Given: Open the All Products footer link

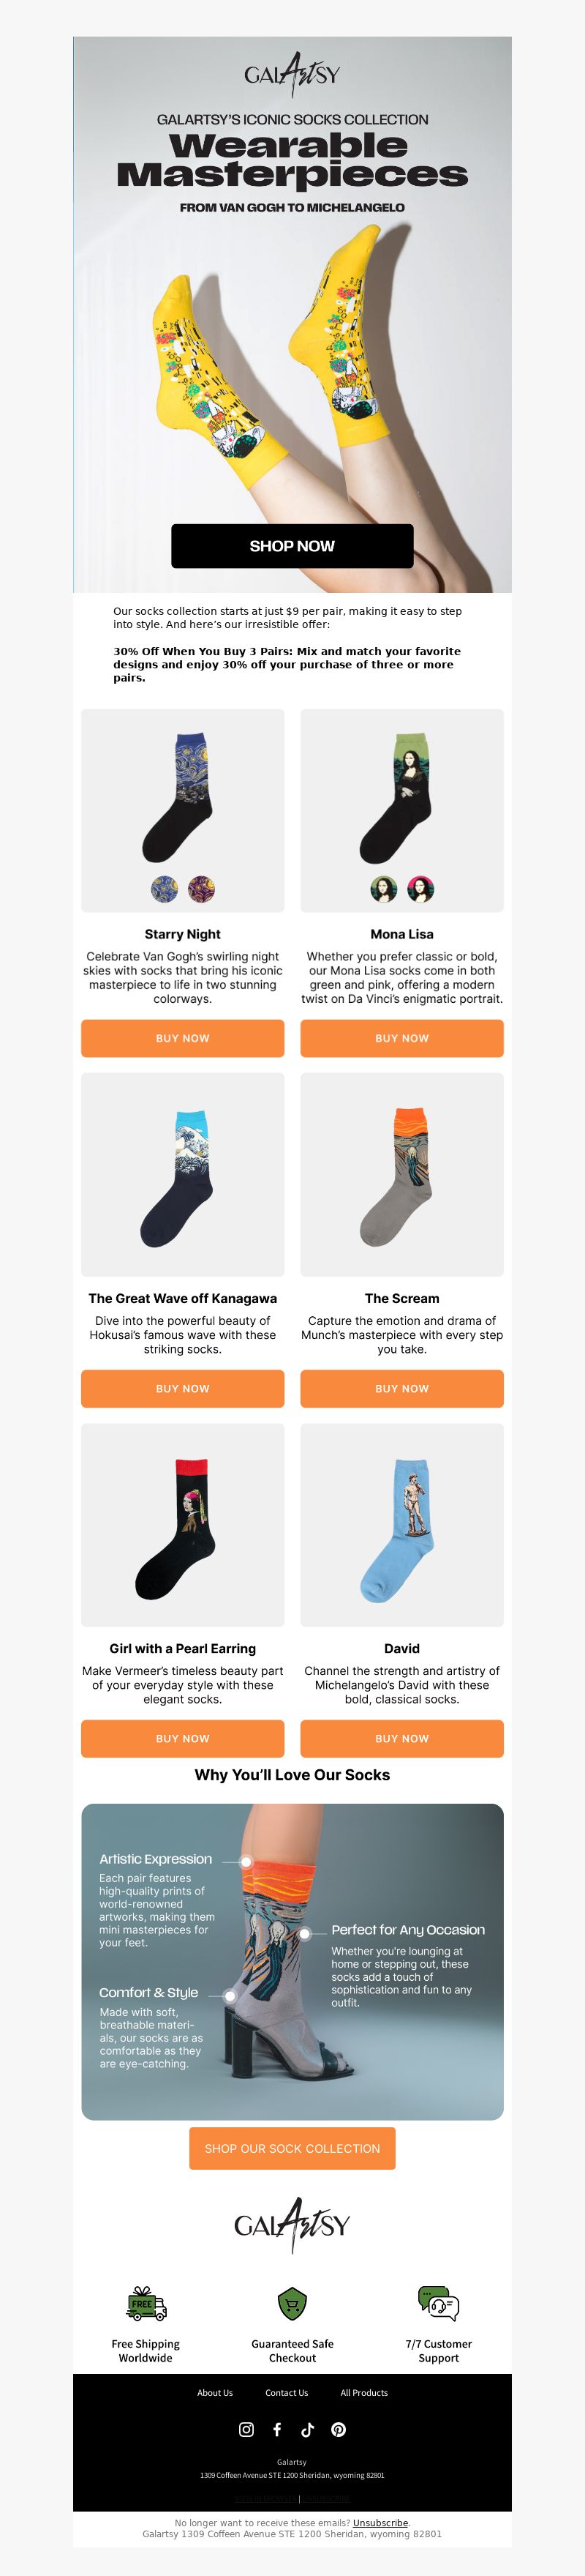Looking at the screenshot, I should 364,2393.
